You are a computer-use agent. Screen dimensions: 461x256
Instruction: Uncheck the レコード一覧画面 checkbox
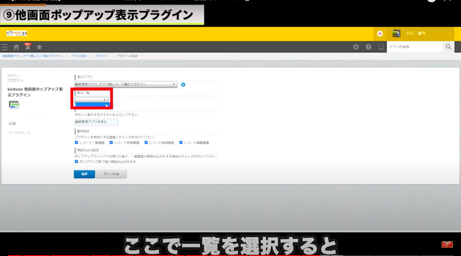tap(77, 143)
